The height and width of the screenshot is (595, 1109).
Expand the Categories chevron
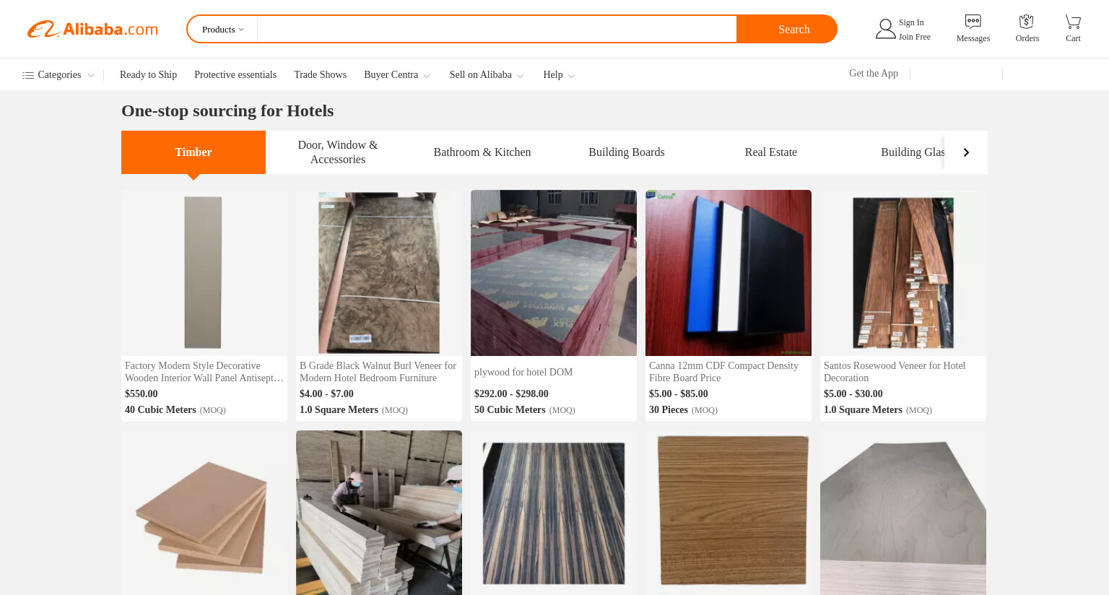(90, 76)
